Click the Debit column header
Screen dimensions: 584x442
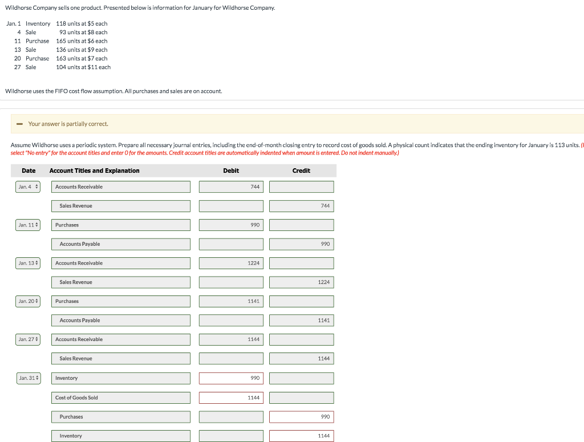point(231,171)
